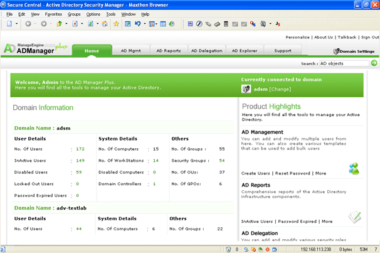Open the Support tab
This screenshot has width=380, height=253.
pos(283,50)
